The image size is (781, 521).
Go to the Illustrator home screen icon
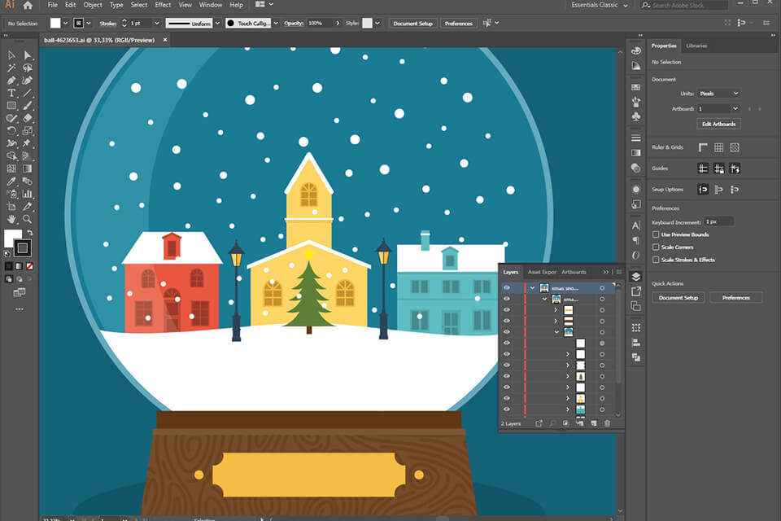(x=28, y=5)
